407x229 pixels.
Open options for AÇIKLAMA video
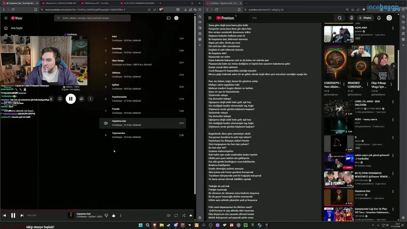(393, 28)
